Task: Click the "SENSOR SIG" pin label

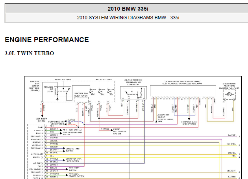Action: tap(38, 142)
